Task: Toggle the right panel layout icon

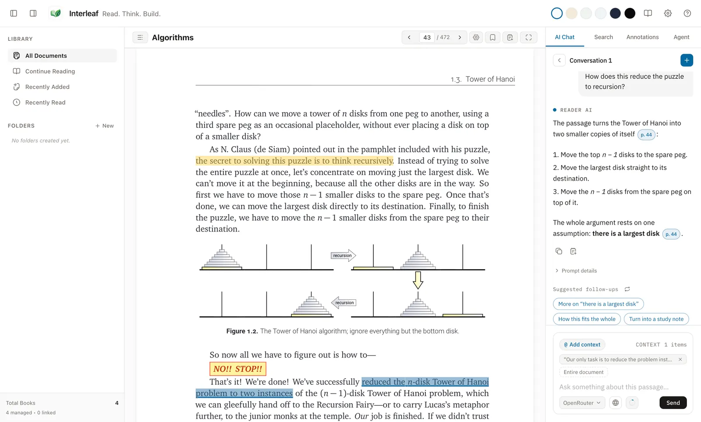Action: (33, 14)
